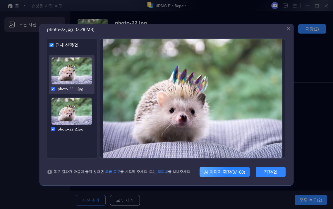
Task: Click the 사진 추가 button
Action: click(91, 200)
